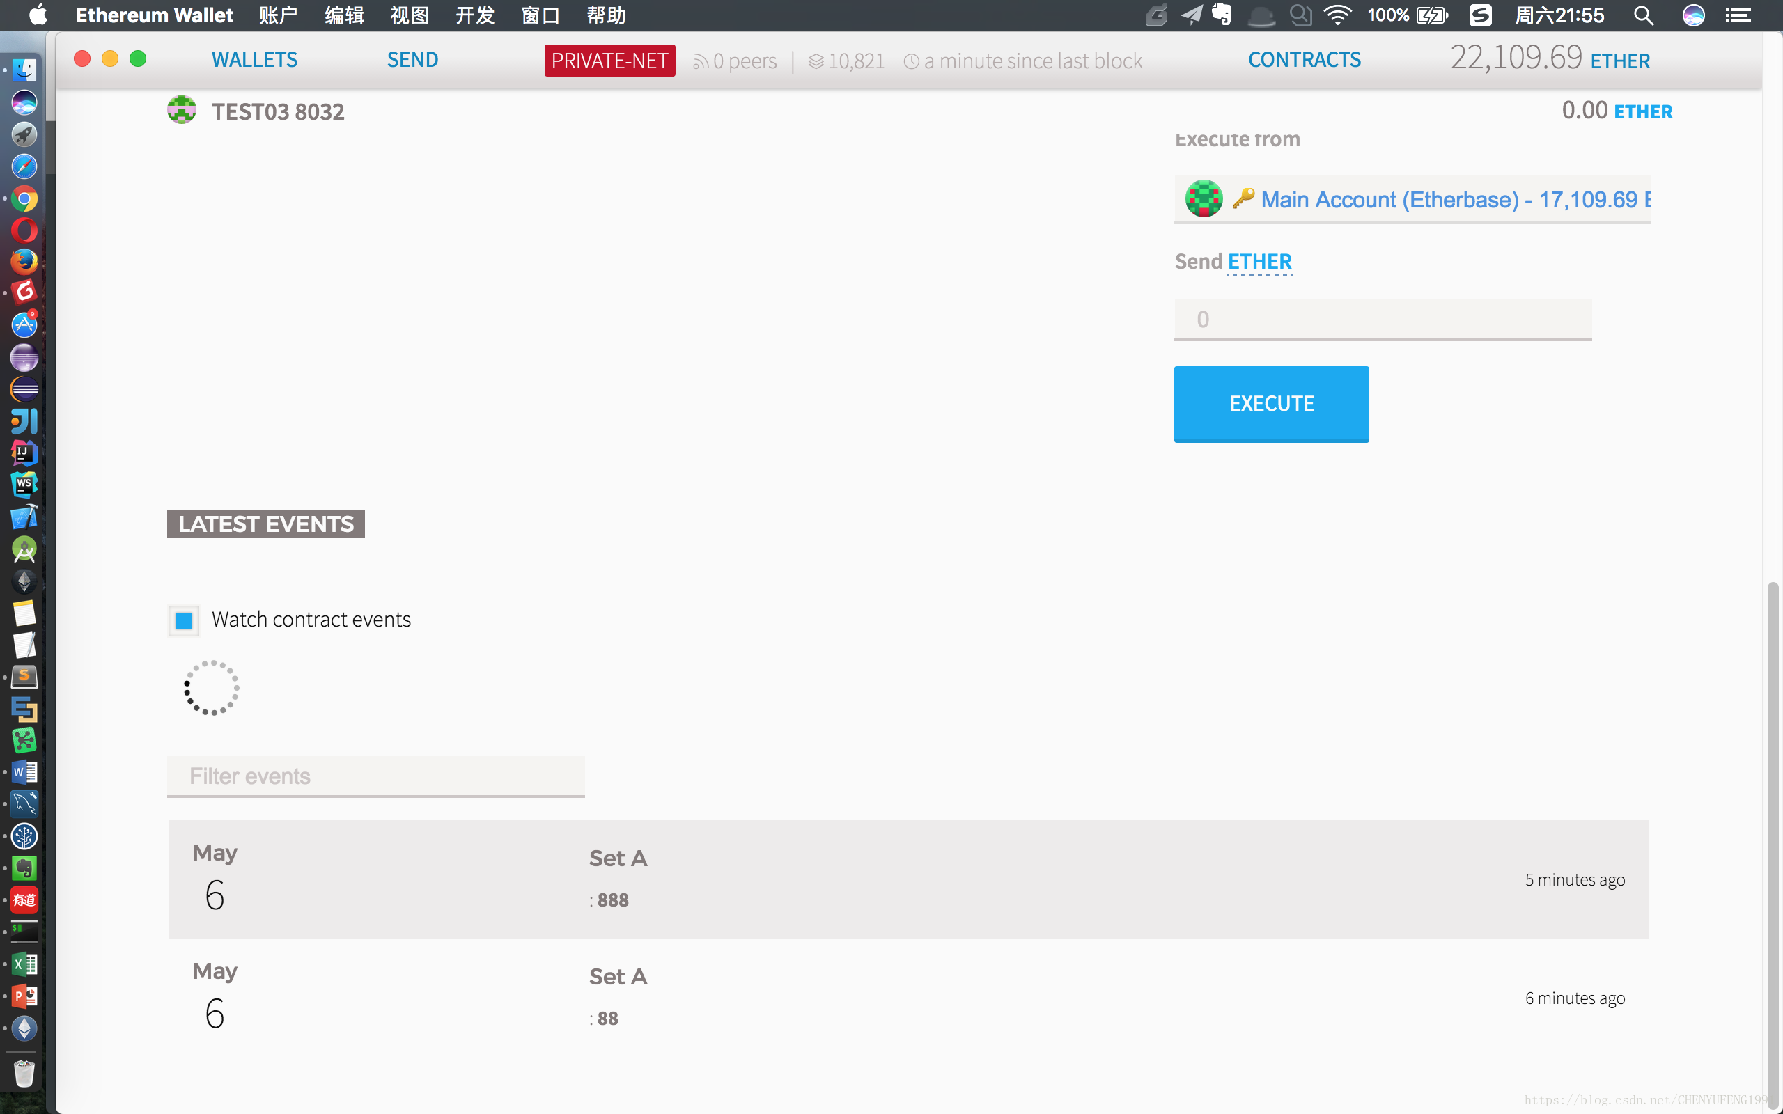Click the WALLETS navigation icon
The image size is (1783, 1114).
coord(254,59)
